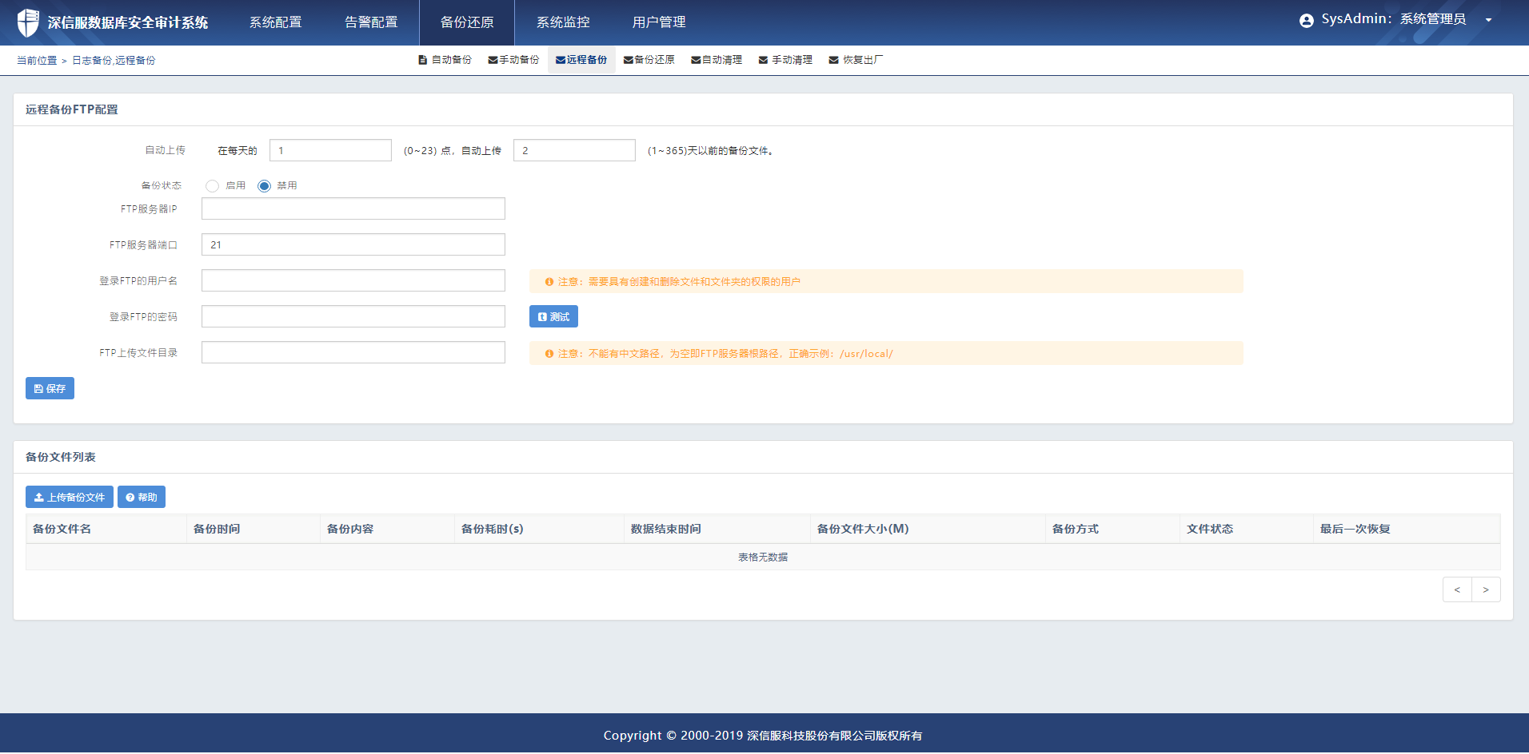This screenshot has height=754, width=1529.
Task: Go to previous page of backup list
Action: pyautogui.click(x=1457, y=590)
